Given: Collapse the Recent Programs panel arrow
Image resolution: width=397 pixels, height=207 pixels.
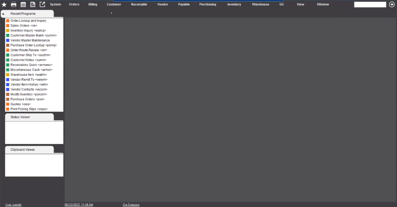Looking at the screenshot, I should coord(3,14).
